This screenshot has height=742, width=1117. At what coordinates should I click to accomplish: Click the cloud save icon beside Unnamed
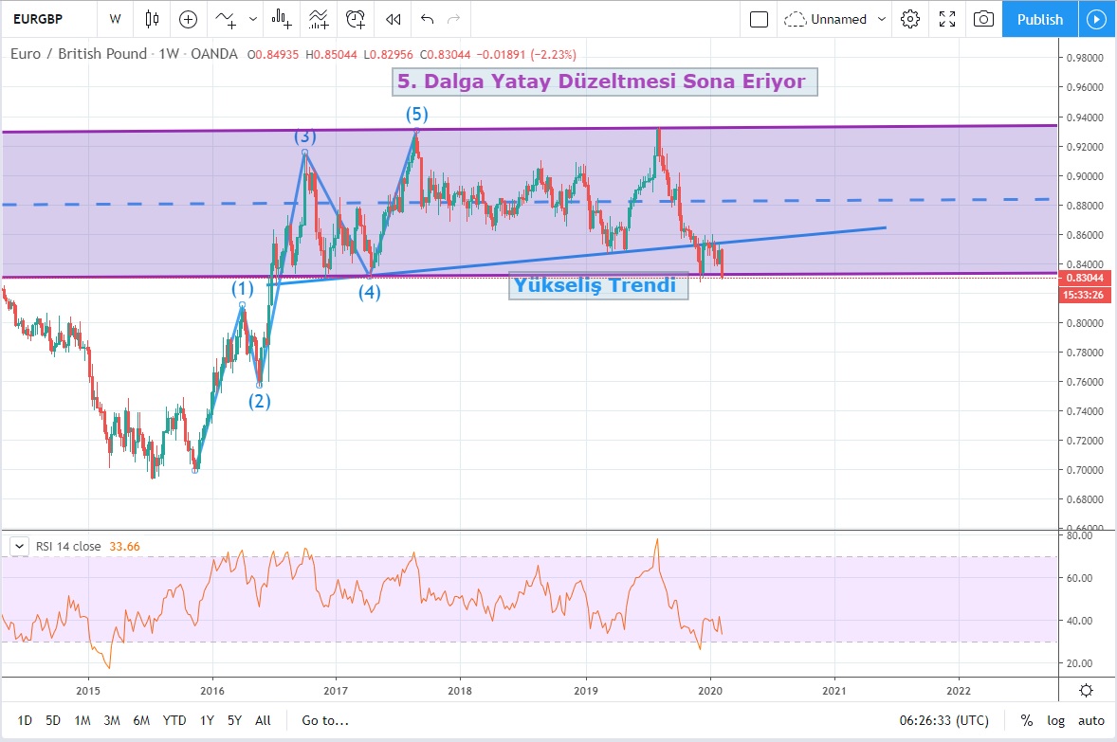(x=795, y=19)
